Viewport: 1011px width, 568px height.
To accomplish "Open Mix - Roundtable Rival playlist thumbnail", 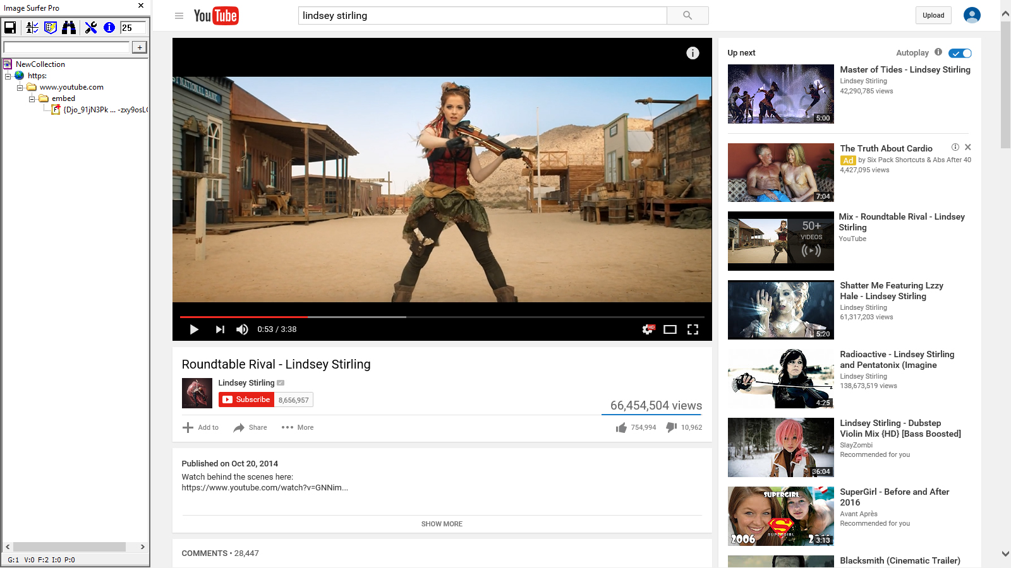I will click(x=781, y=241).
